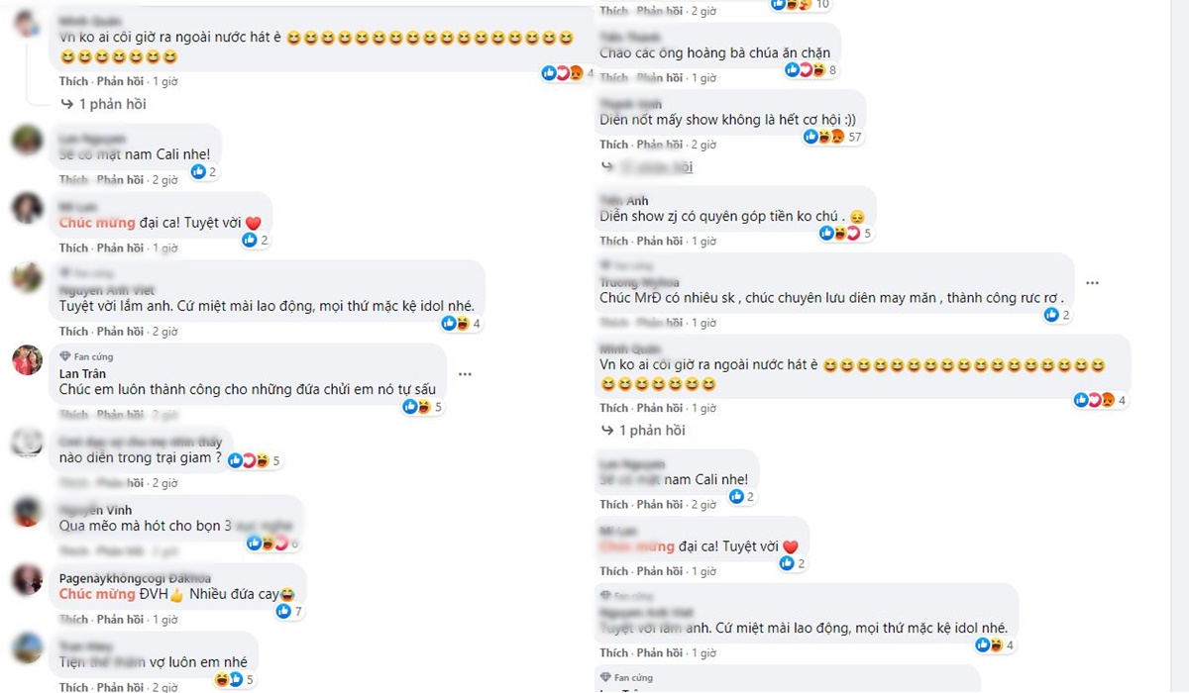Click Pagenàykhôngcógì Đakhoa profile avatar

(x=27, y=579)
